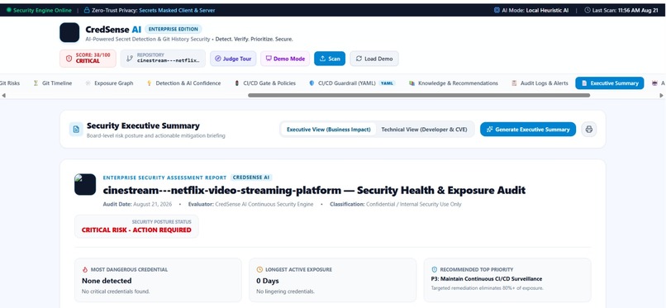Click the compass icon on Judge Tour
Screen dimensions: 666x308
click(x=218, y=59)
